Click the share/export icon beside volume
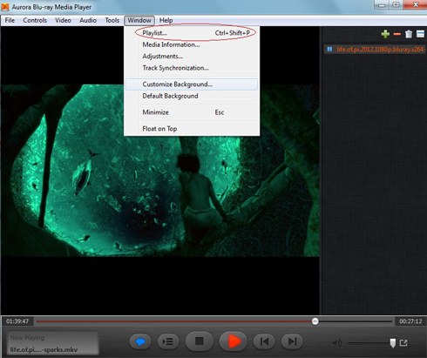Screen dimensions: 427x358 click(403, 343)
